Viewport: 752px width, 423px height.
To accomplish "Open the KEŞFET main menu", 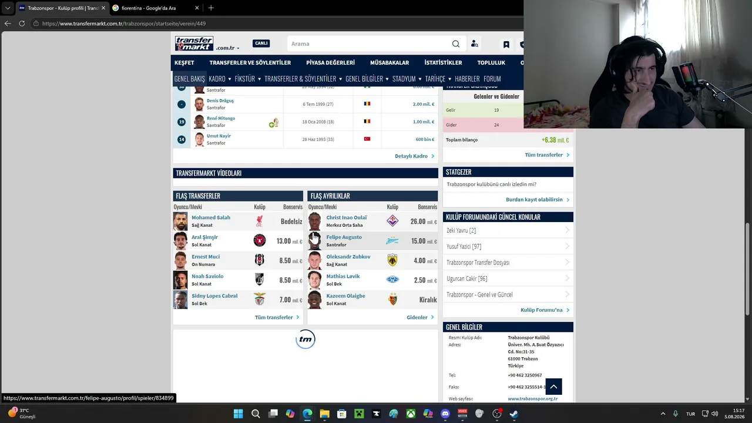I will (x=184, y=63).
